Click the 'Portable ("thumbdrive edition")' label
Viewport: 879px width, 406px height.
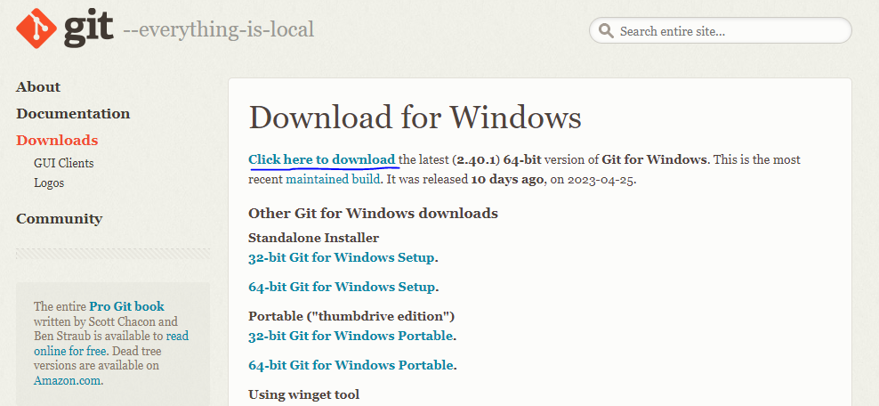point(351,316)
